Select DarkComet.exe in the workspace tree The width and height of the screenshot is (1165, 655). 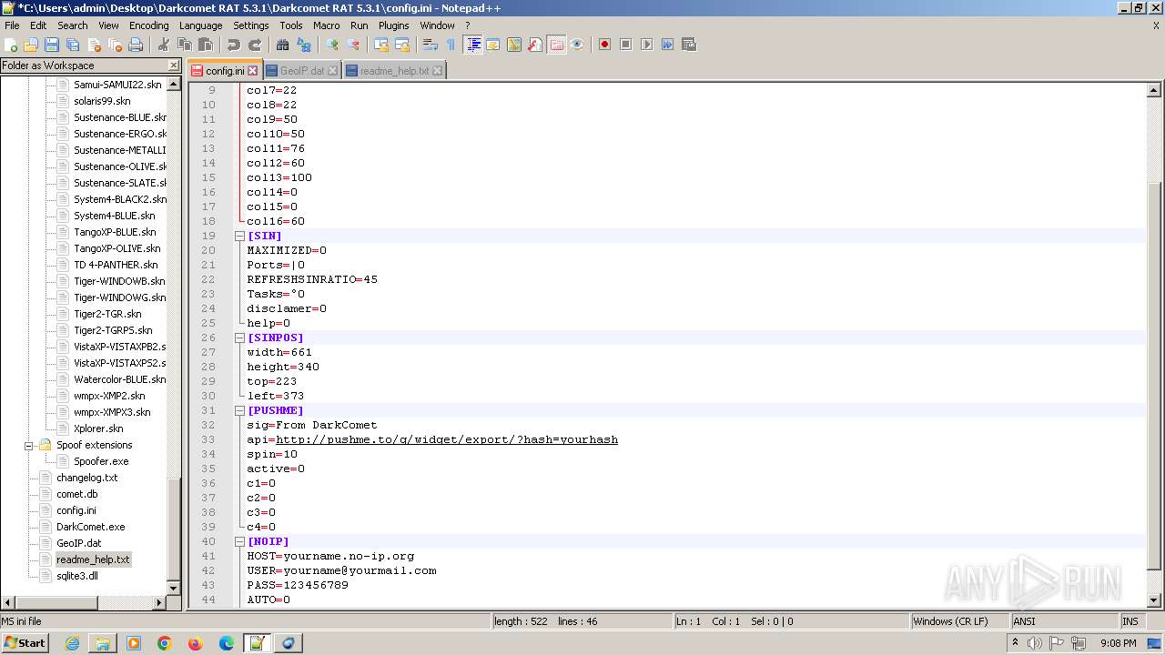91,527
